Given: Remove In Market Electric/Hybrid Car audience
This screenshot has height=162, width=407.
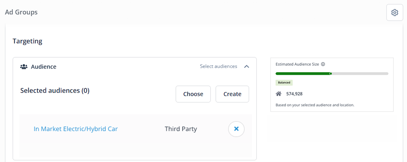Looking at the screenshot, I should pyautogui.click(x=236, y=129).
